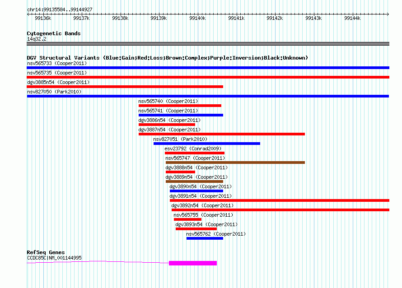Viewport: 402px width, 288px height.
Task: Open the dgv3885n54 (Cooper2011) label
Action: click(58, 82)
